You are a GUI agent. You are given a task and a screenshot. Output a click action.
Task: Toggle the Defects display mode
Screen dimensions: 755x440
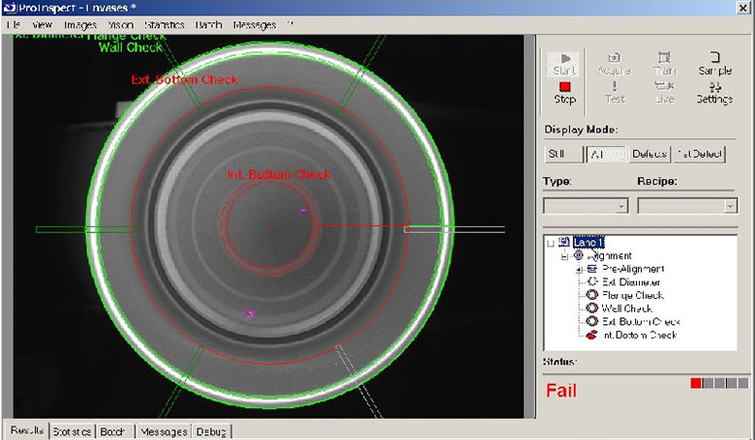[x=649, y=154]
